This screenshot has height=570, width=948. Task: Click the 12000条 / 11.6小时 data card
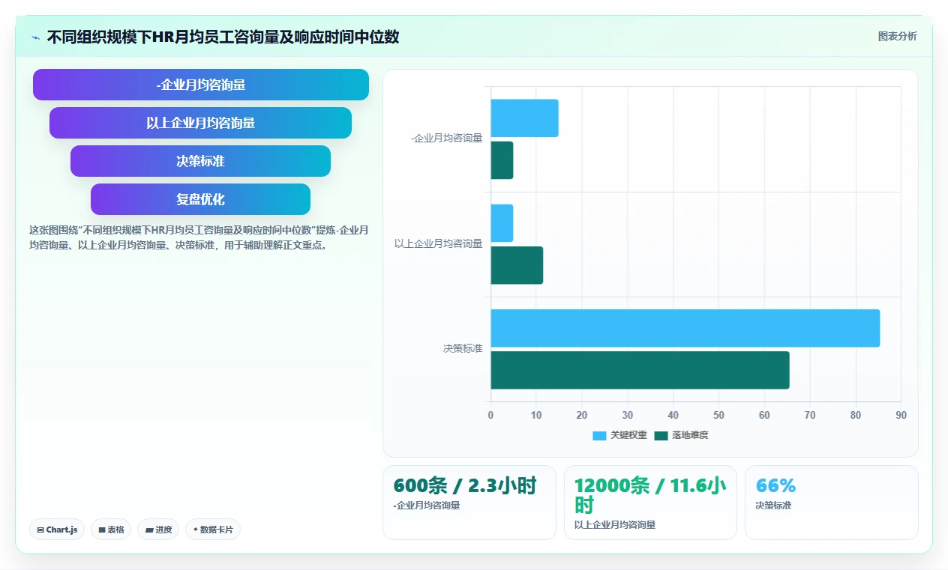point(650,502)
